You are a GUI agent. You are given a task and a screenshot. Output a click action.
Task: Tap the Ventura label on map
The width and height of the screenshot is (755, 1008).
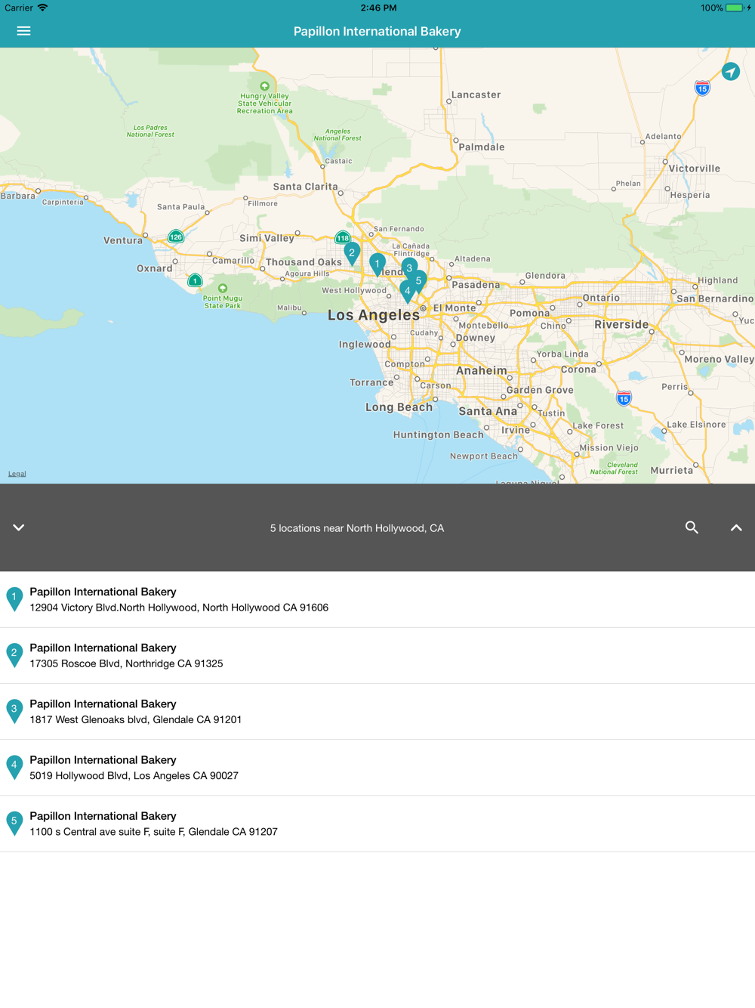click(x=123, y=240)
